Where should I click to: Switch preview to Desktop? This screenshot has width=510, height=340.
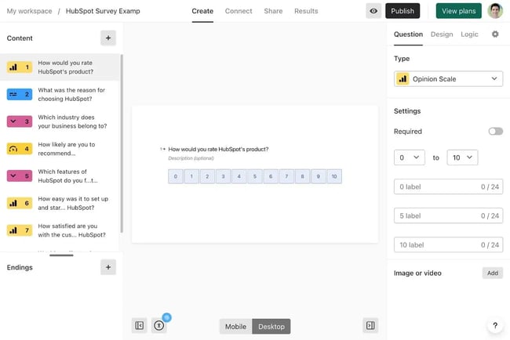click(x=271, y=327)
